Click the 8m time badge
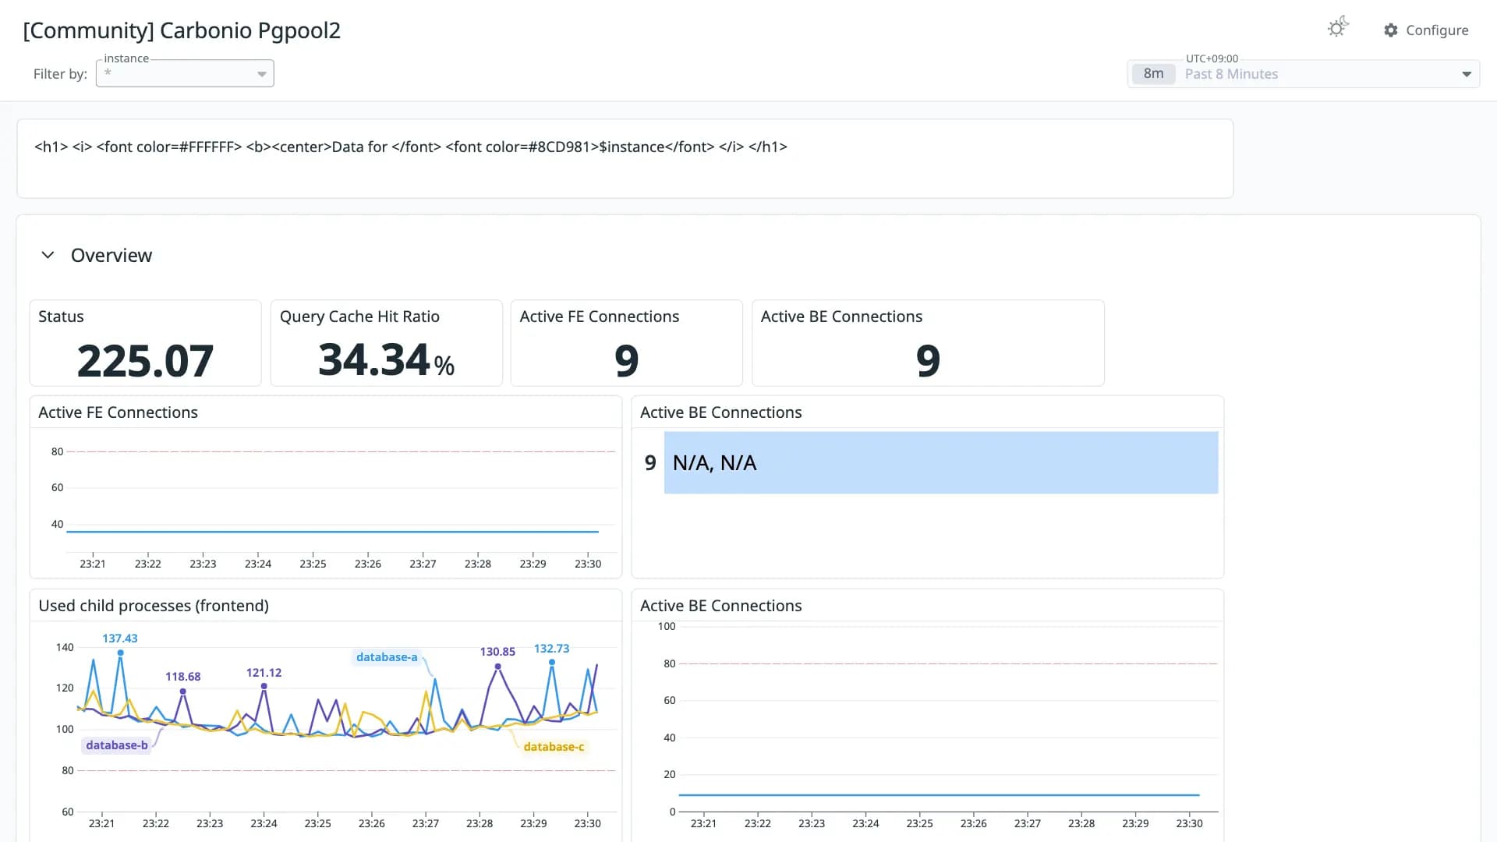 [1153, 74]
